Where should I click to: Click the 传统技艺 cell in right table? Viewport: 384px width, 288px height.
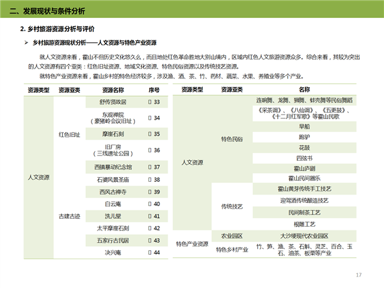click(x=232, y=206)
